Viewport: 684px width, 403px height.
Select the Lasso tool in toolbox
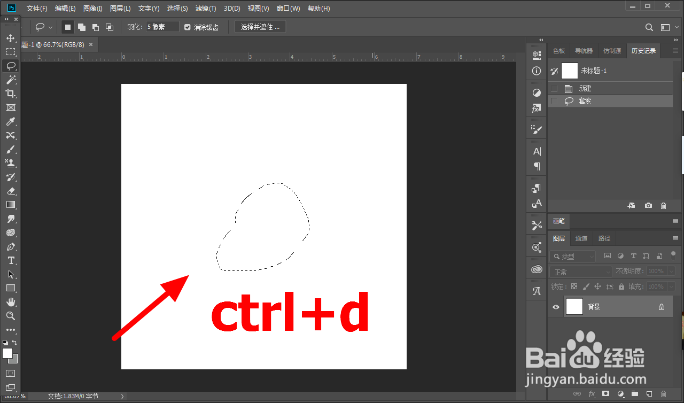pyautogui.click(x=11, y=66)
